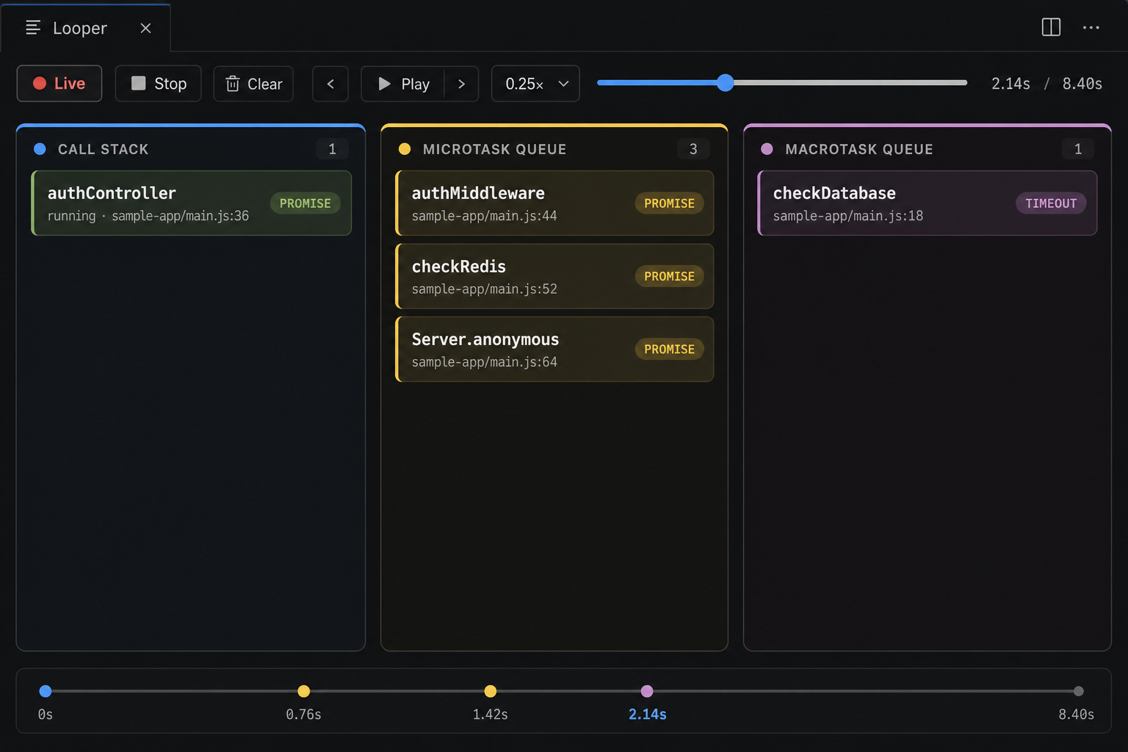Toggle Live recording mode

point(59,84)
